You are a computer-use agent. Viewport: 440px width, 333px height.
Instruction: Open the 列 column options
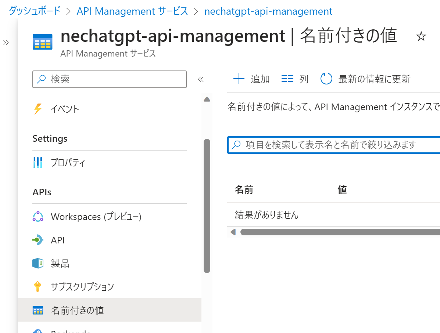tap(295, 79)
